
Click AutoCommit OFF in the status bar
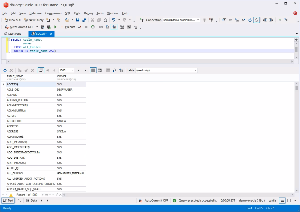pos(154,201)
